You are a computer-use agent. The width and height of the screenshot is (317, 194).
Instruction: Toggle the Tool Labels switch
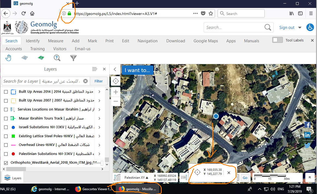pyautogui.click(x=277, y=40)
